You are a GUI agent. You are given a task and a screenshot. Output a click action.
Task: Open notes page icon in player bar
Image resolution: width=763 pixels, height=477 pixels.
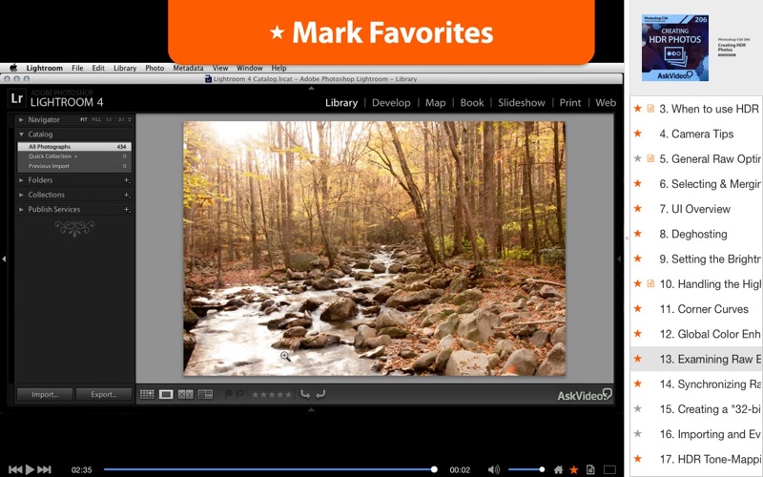click(590, 469)
